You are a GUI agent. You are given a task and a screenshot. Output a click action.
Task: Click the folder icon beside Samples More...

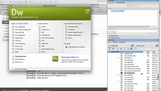pyautogui.click(x=66, y=38)
